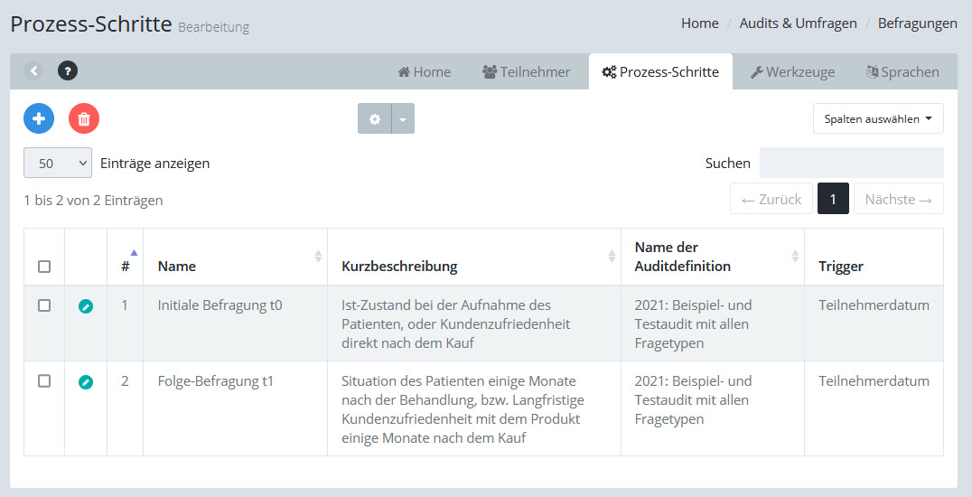Click the Audits & Umfragen breadcrumb link
The height and width of the screenshot is (497, 972).
(x=798, y=23)
